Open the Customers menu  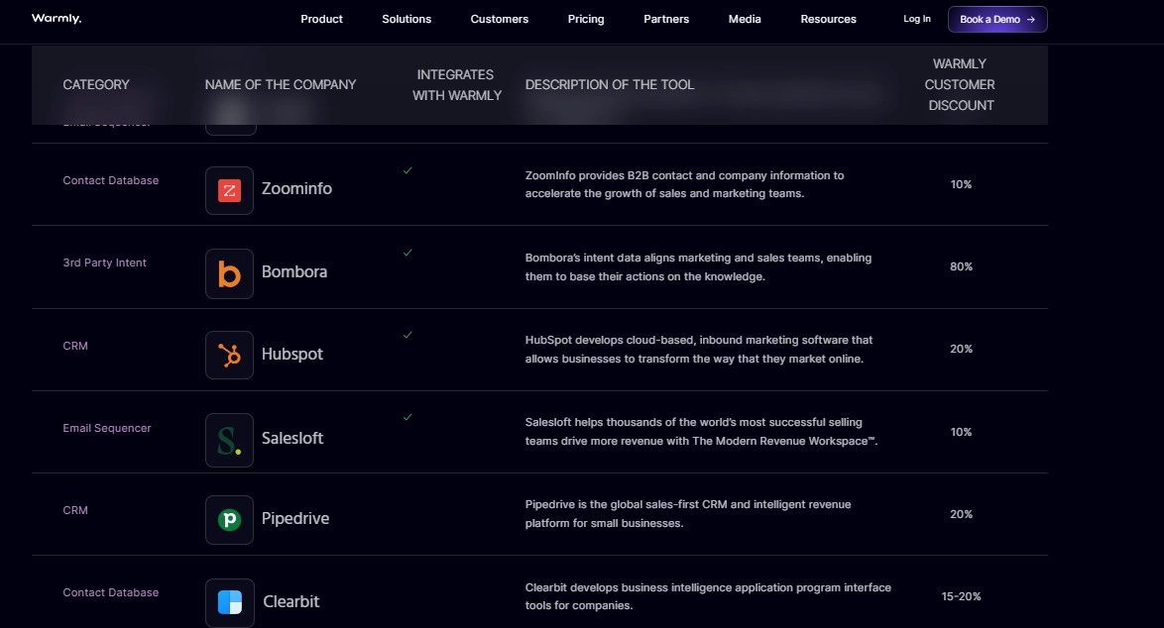[x=499, y=19]
